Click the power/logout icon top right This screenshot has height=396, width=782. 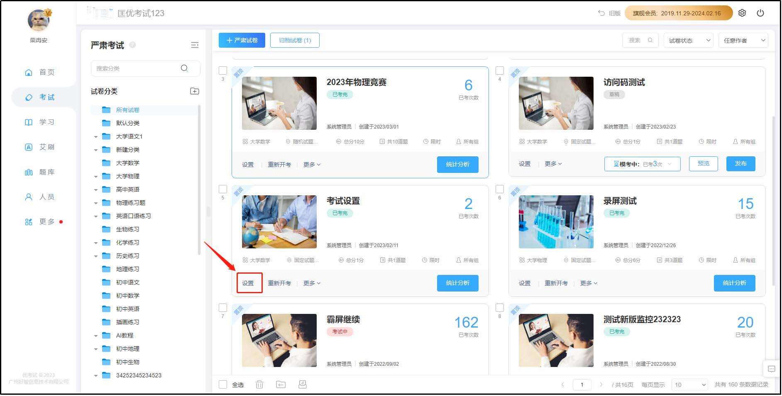761,13
